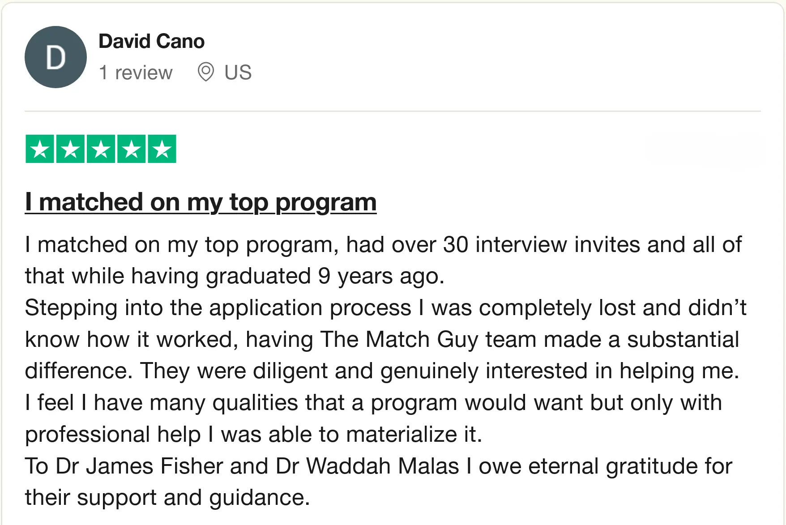Image resolution: width=786 pixels, height=525 pixels.
Task: Click the "1 review" count text
Action: (x=136, y=73)
